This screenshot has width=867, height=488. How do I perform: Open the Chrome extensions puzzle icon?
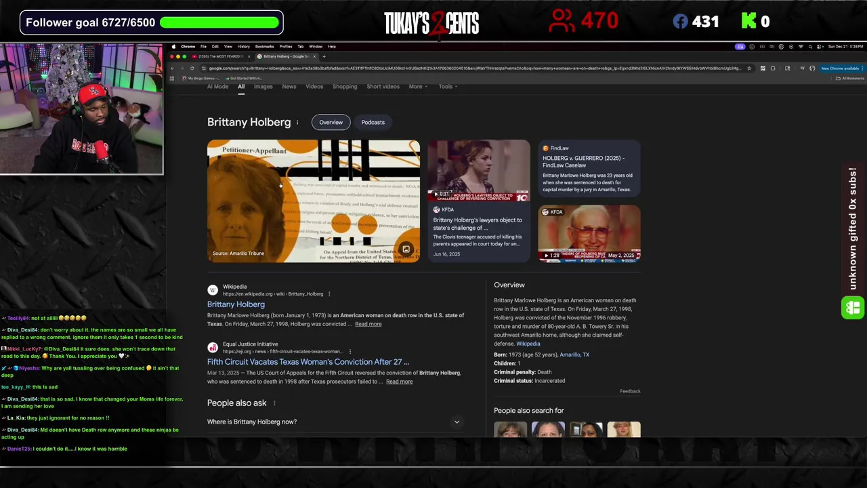pyautogui.click(x=773, y=68)
